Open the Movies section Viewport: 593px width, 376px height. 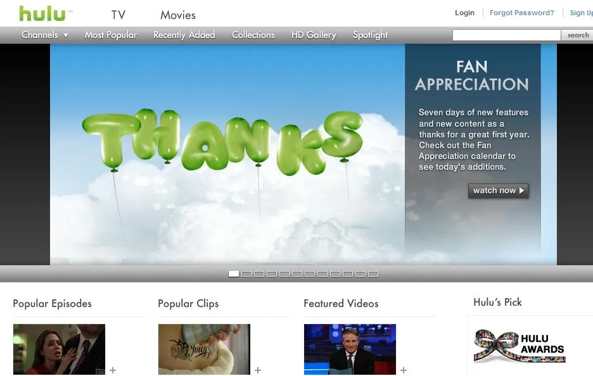tap(178, 15)
